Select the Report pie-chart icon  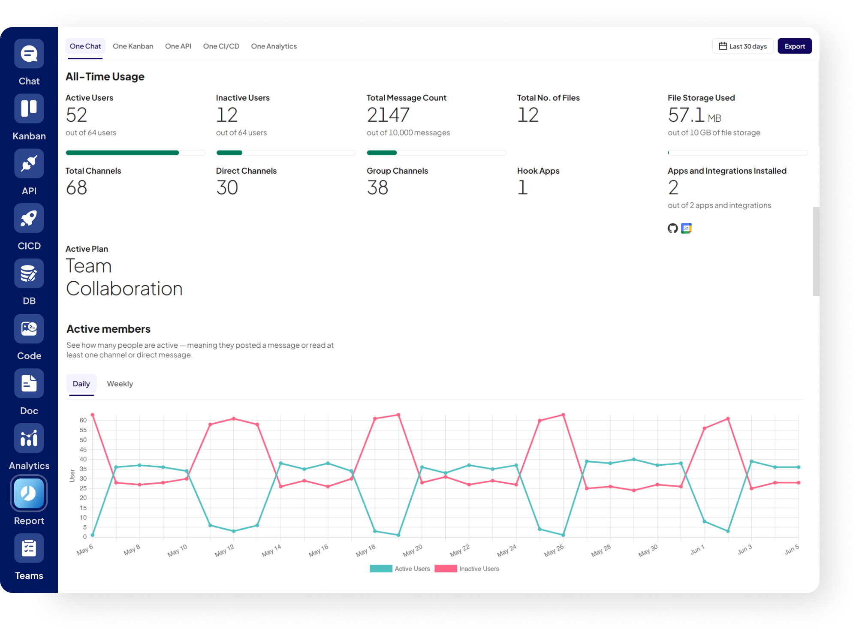(x=29, y=494)
